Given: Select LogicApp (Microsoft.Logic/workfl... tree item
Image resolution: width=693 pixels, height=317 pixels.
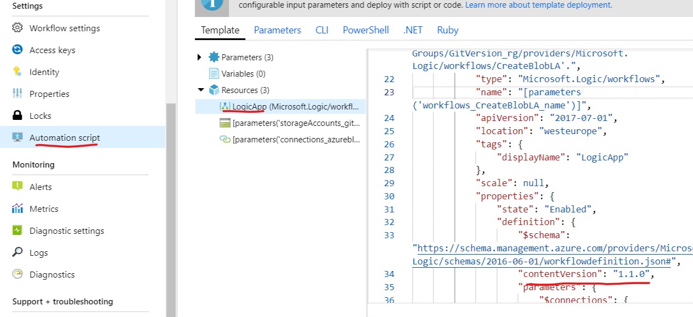Looking at the screenshot, I should [x=280, y=106].
